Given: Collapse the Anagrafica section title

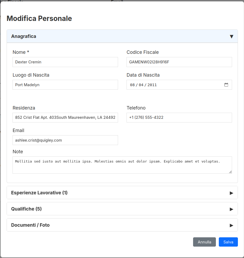Looking at the screenshot, I should 24,36.
